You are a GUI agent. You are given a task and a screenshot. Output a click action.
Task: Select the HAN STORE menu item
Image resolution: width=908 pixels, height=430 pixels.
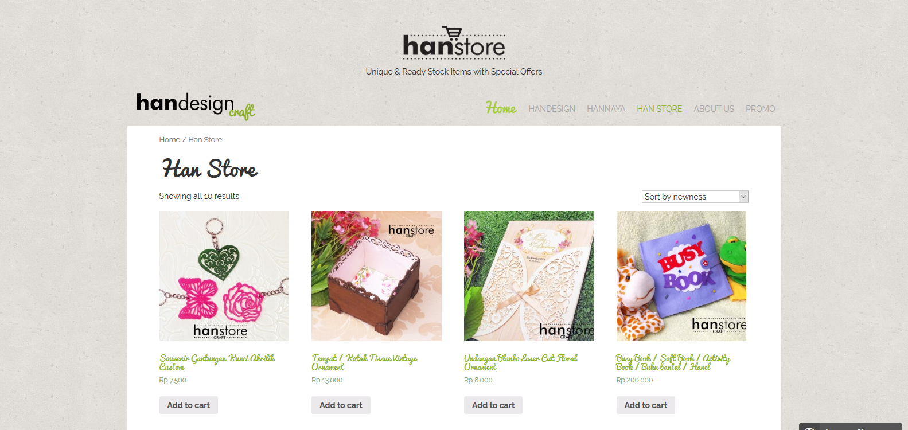(659, 109)
